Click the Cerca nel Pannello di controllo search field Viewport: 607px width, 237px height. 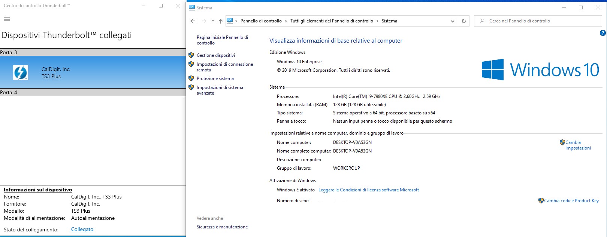coord(538,21)
